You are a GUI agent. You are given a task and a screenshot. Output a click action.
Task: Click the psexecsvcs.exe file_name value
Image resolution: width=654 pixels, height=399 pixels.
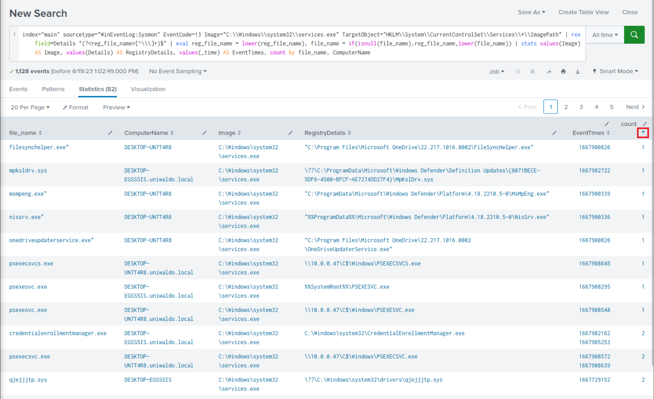coord(31,263)
